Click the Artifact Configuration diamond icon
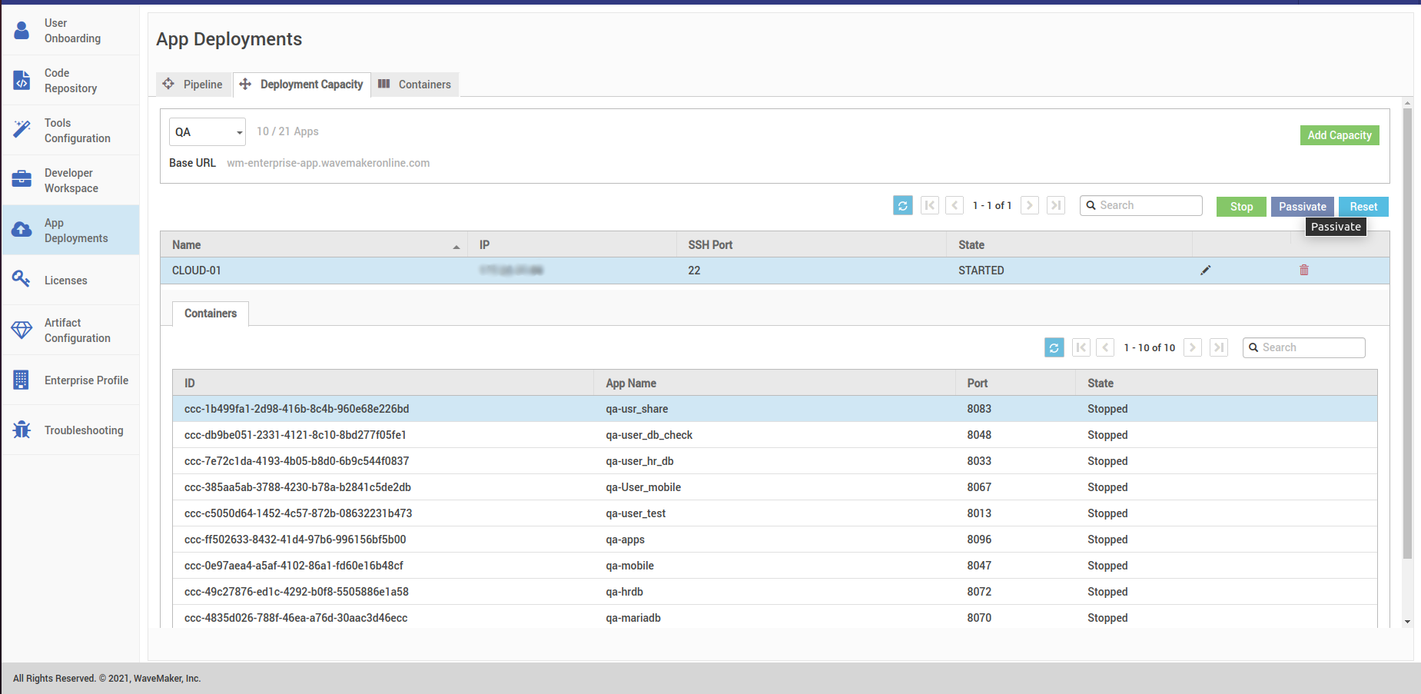The image size is (1421, 694). tap(22, 330)
